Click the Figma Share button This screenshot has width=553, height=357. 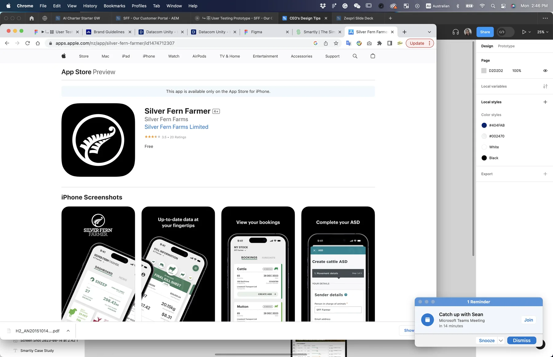485,32
